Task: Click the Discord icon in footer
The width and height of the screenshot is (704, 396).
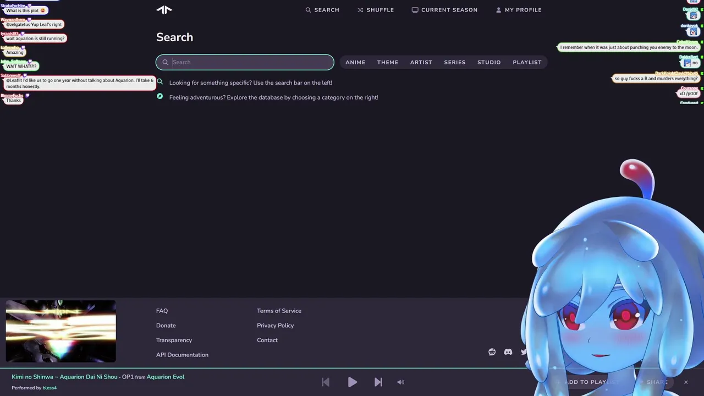Action: tap(508, 352)
